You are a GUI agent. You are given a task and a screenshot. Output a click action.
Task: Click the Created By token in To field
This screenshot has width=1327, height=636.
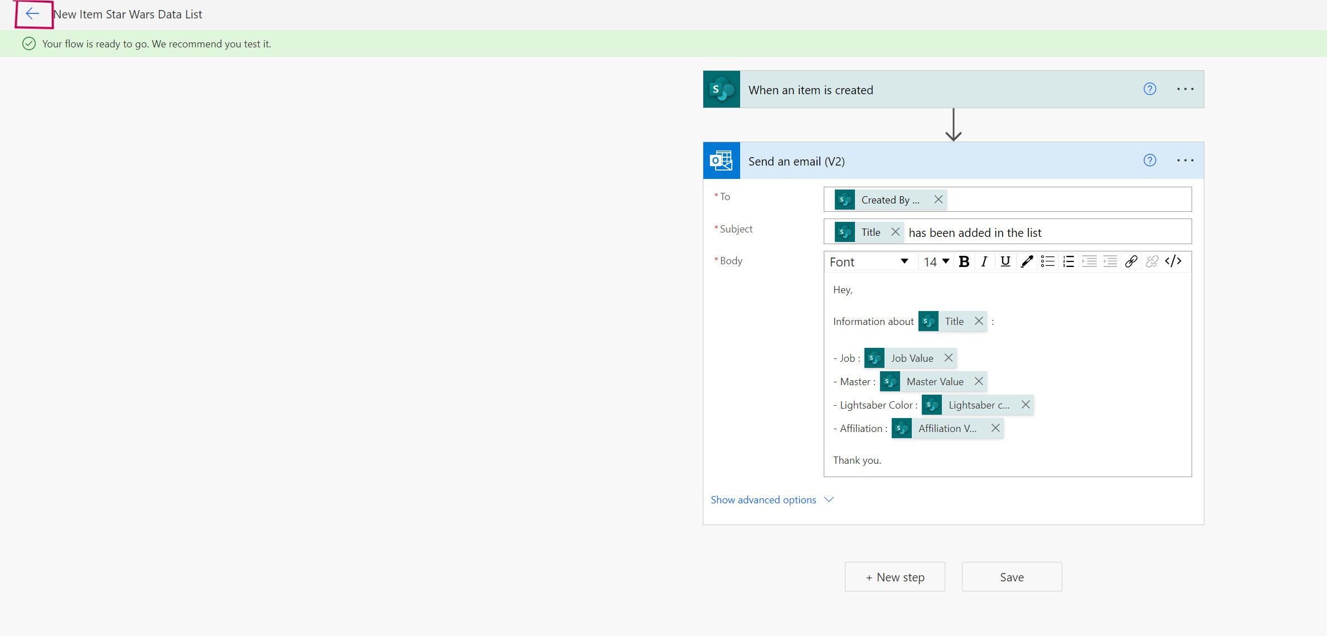point(890,200)
